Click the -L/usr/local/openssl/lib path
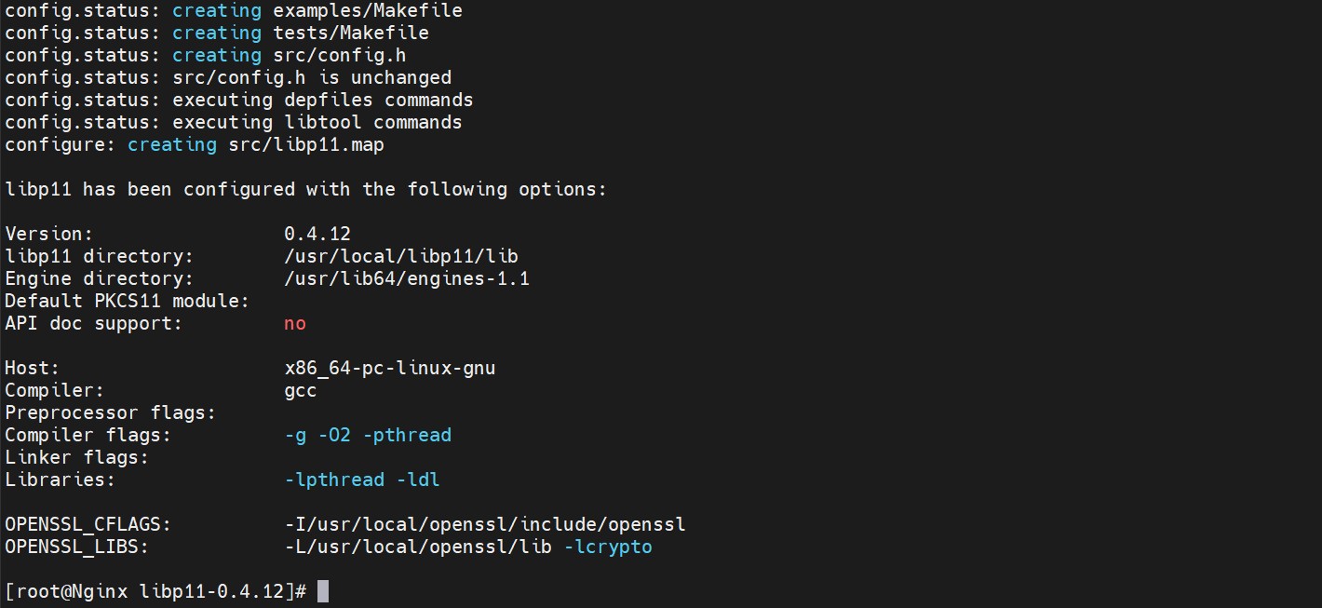Image resolution: width=1322 pixels, height=608 pixels. pyautogui.click(x=418, y=547)
